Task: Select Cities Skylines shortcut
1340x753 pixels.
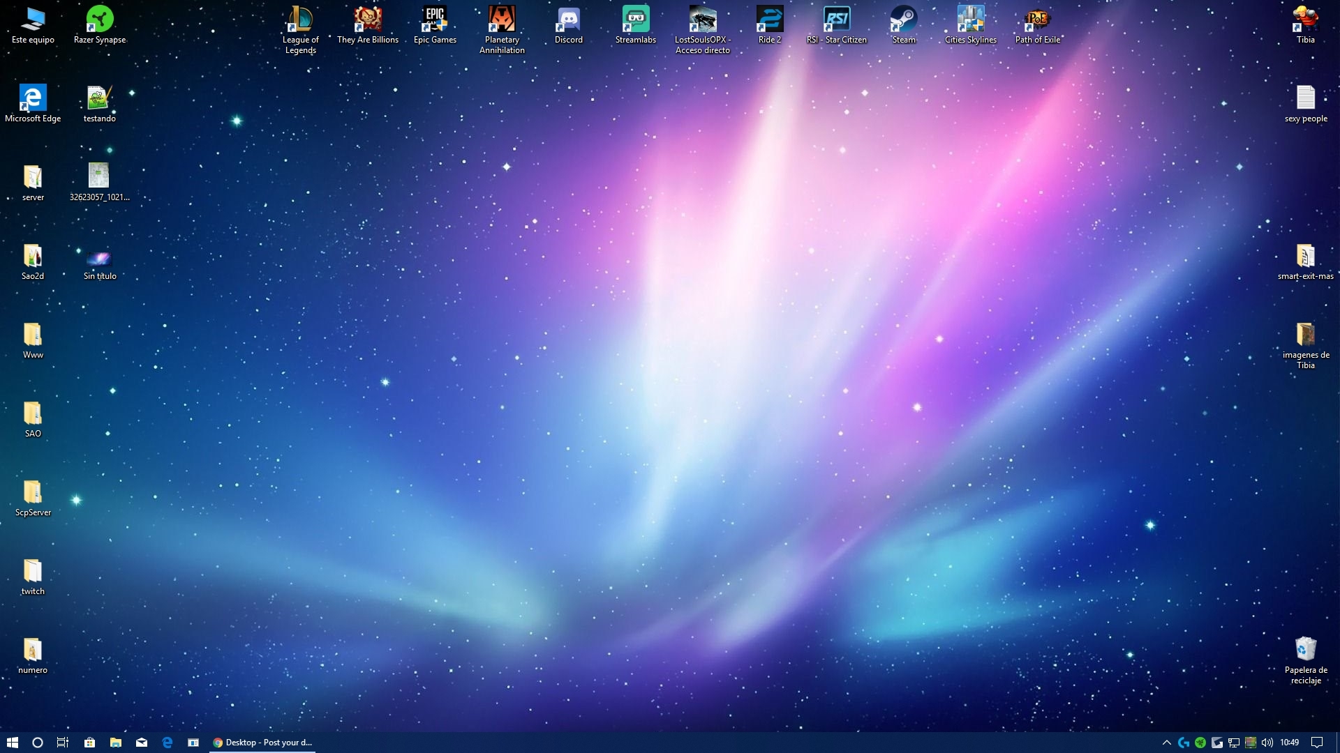Action: pos(971,25)
